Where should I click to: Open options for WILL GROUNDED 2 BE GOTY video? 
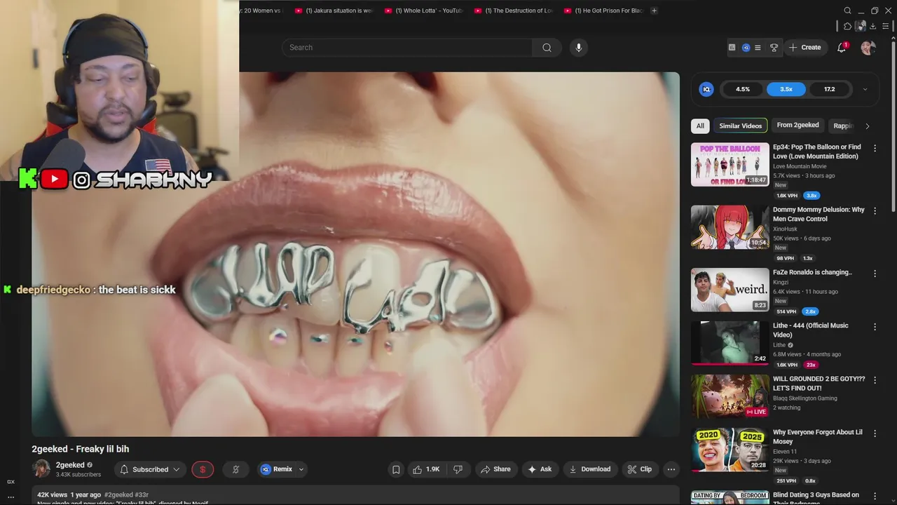875,380
